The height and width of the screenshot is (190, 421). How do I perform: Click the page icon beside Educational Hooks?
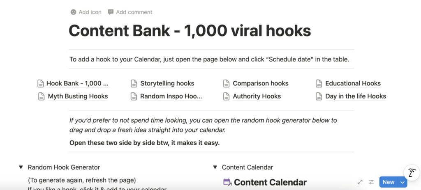(319, 84)
